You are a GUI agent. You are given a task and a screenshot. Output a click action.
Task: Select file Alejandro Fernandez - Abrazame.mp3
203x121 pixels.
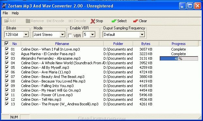51,58
